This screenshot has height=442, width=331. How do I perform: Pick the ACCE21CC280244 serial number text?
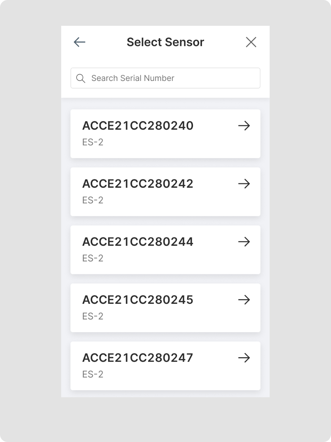tap(138, 242)
